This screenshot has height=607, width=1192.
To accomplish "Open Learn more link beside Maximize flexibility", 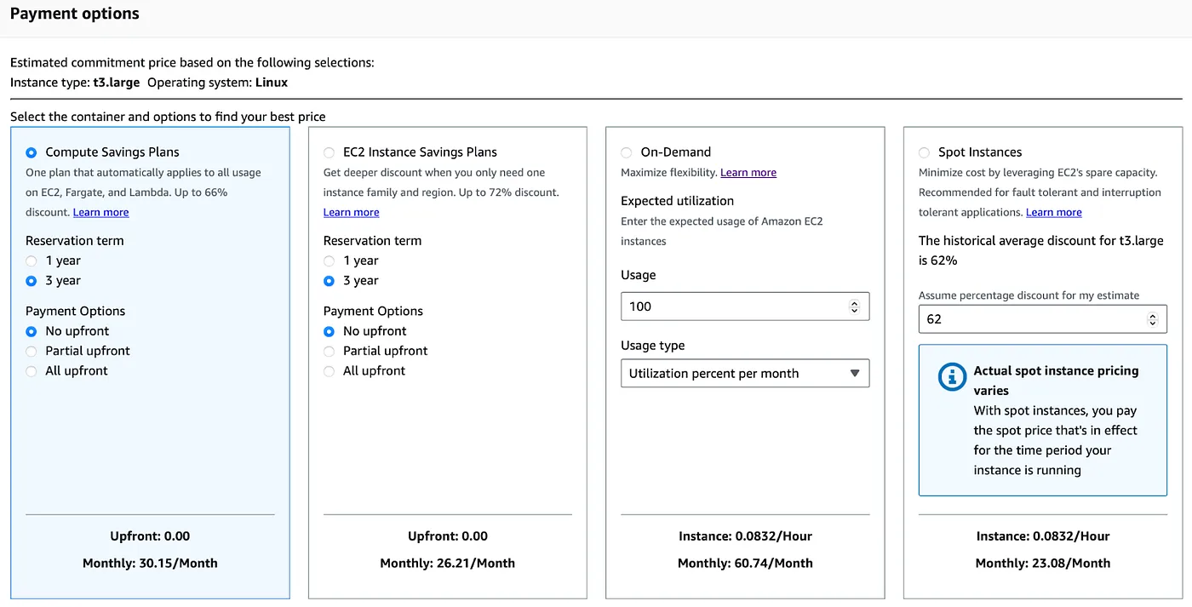I will (x=748, y=172).
